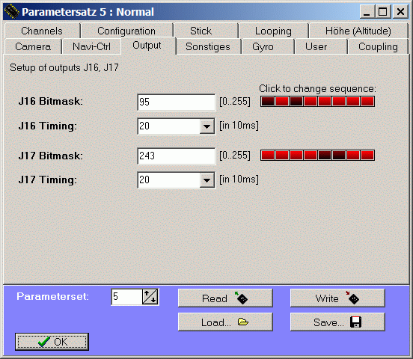Switch to the Gyro tab
This screenshot has width=413, height=359.
pos(268,46)
